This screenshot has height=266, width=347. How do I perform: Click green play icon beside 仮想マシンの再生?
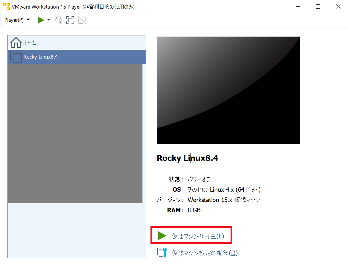coord(162,236)
